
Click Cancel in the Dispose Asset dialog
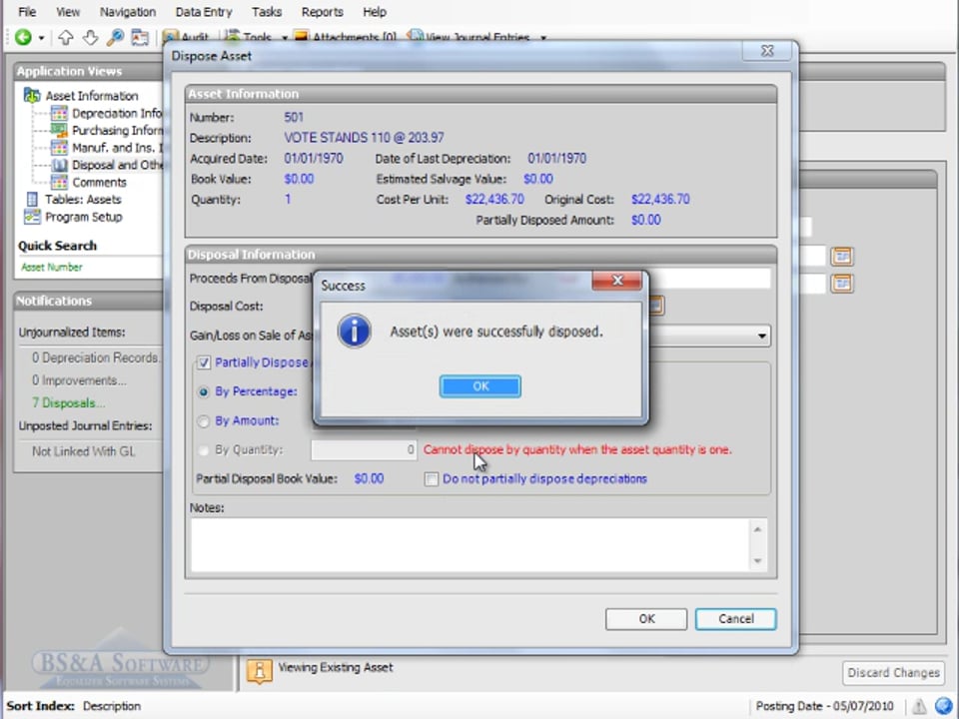736,619
